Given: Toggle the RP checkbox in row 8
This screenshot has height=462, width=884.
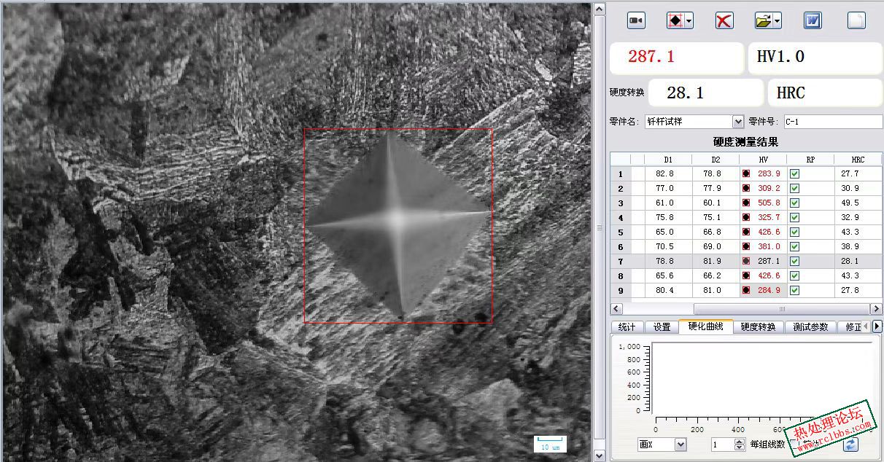Looking at the screenshot, I should point(795,275).
